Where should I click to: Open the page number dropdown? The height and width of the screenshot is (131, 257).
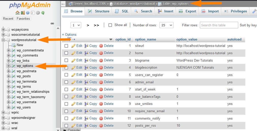pyautogui.click(x=76, y=25)
